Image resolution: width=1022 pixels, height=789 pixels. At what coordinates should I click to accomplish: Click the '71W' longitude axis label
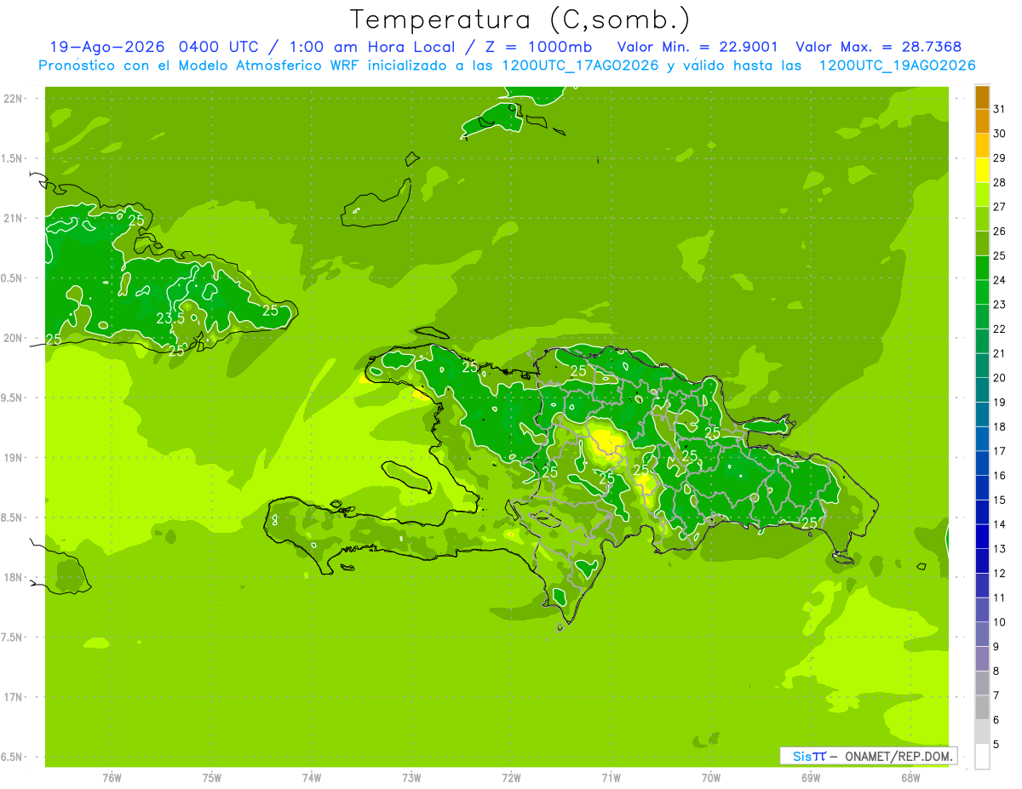pos(611,778)
